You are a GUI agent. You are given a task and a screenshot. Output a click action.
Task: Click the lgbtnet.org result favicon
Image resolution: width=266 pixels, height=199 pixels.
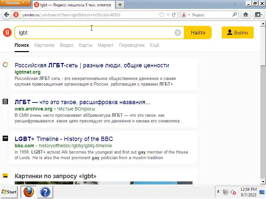pos(5,65)
